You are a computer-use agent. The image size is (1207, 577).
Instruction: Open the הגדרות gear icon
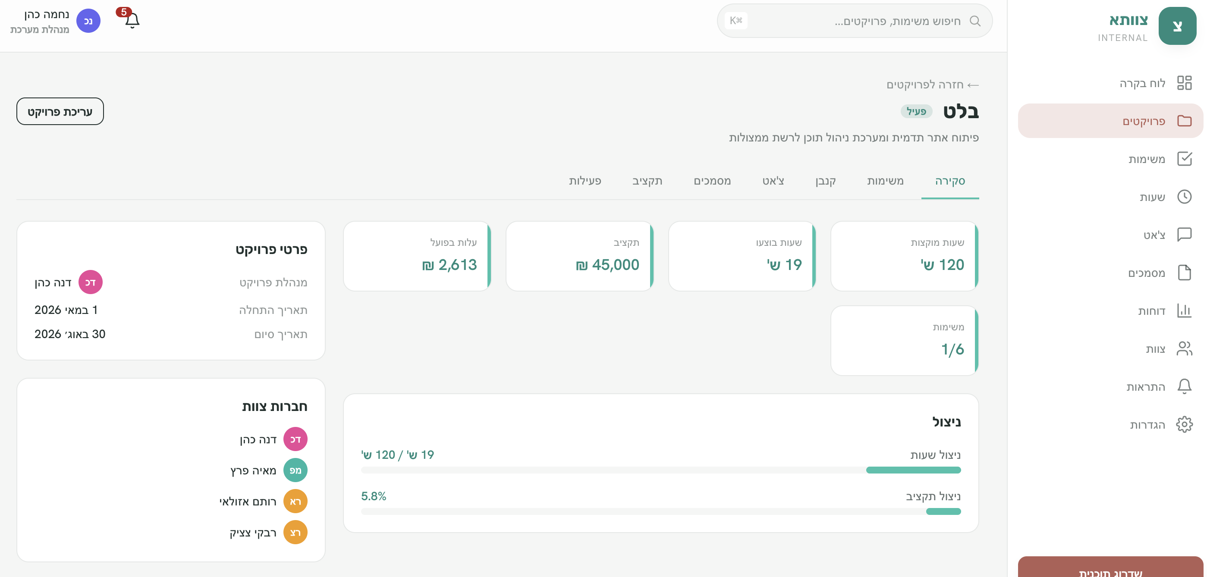tap(1184, 424)
